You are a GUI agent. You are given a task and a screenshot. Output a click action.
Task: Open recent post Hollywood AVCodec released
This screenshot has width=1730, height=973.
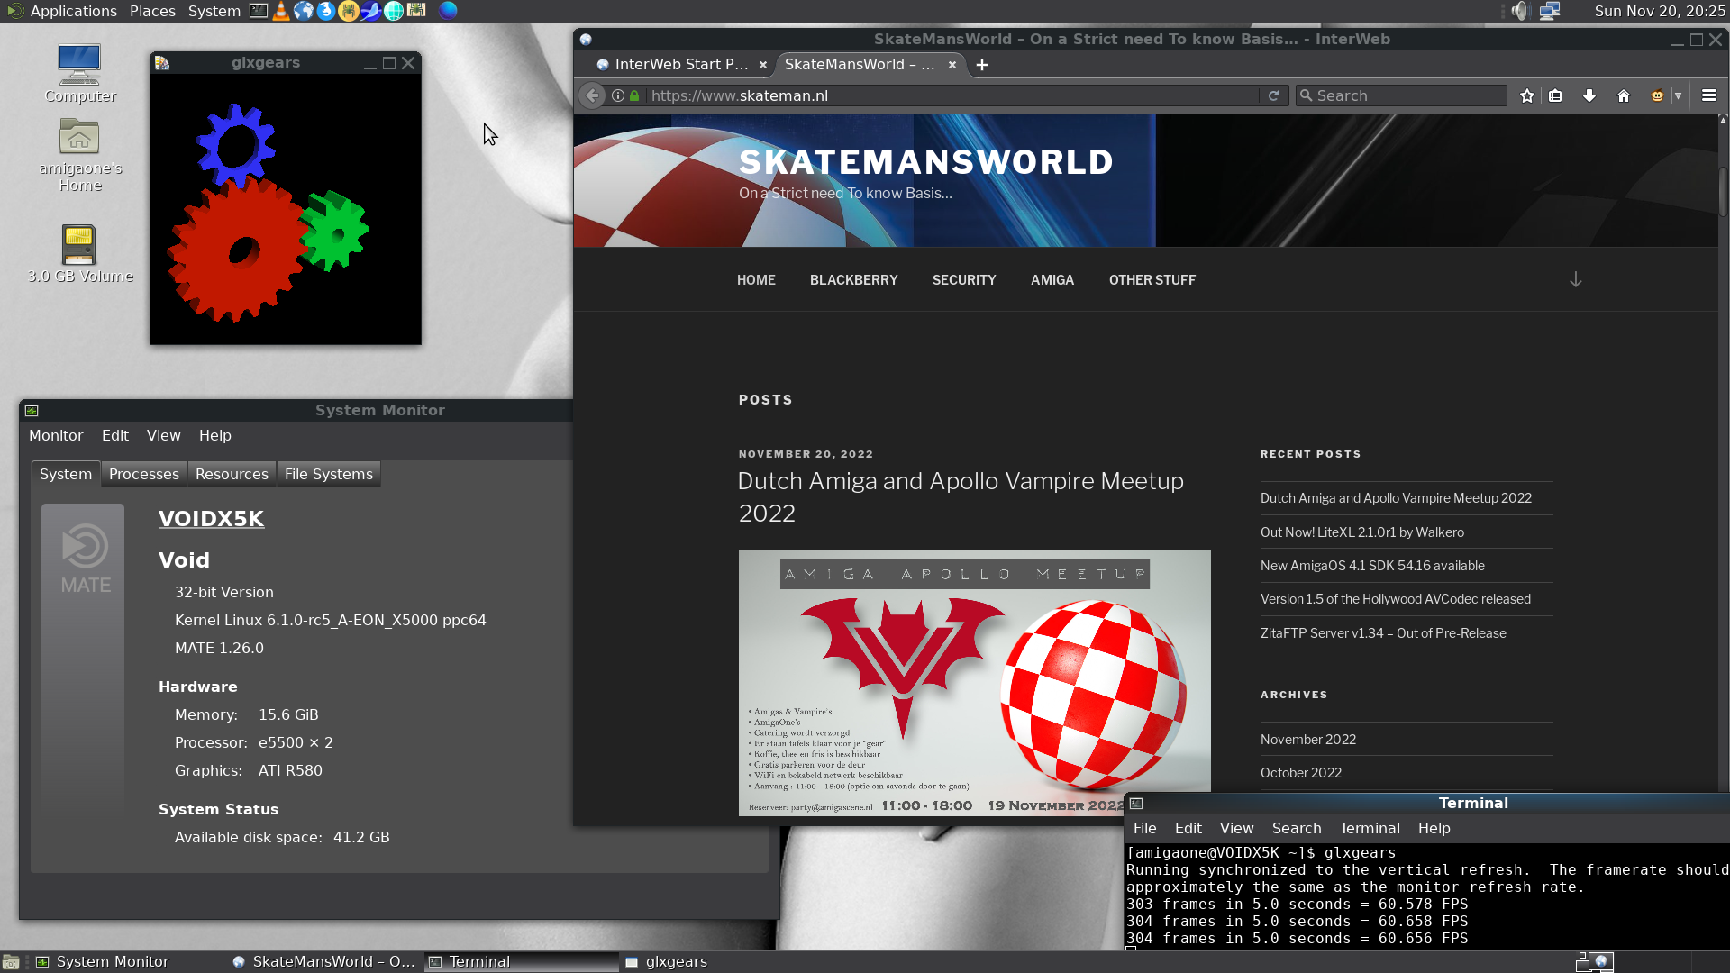(1396, 599)
